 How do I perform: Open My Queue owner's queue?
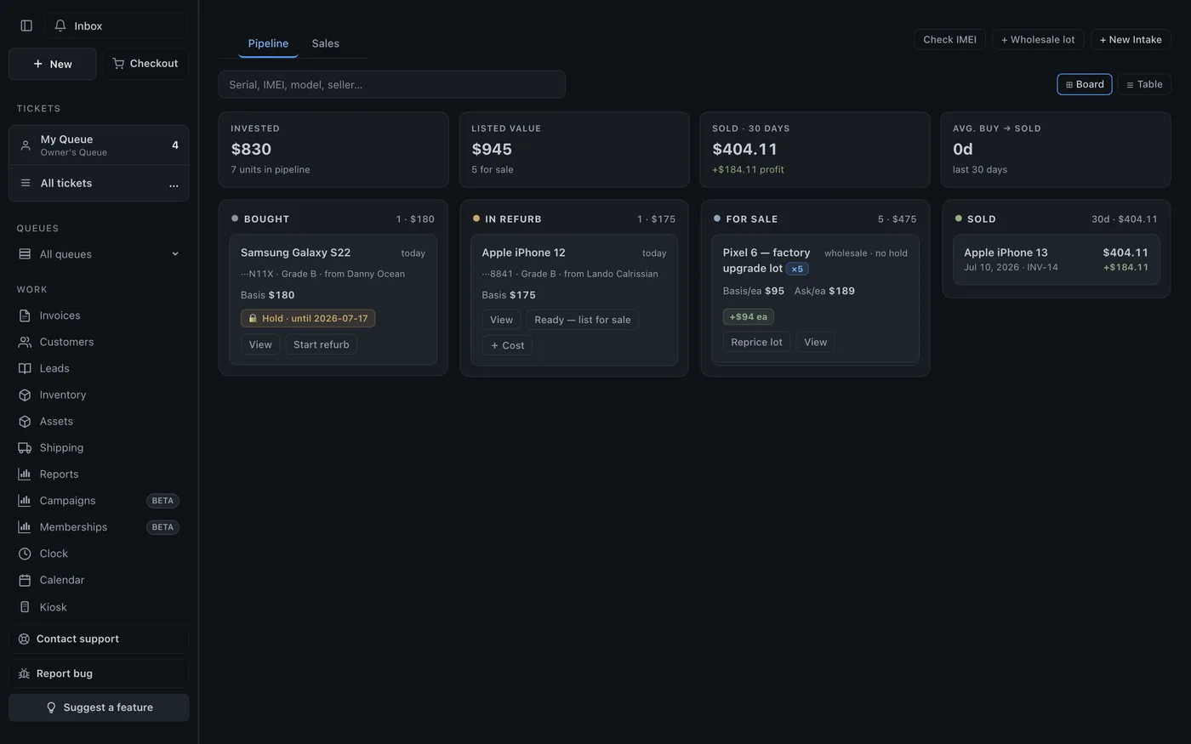(99, 145)
